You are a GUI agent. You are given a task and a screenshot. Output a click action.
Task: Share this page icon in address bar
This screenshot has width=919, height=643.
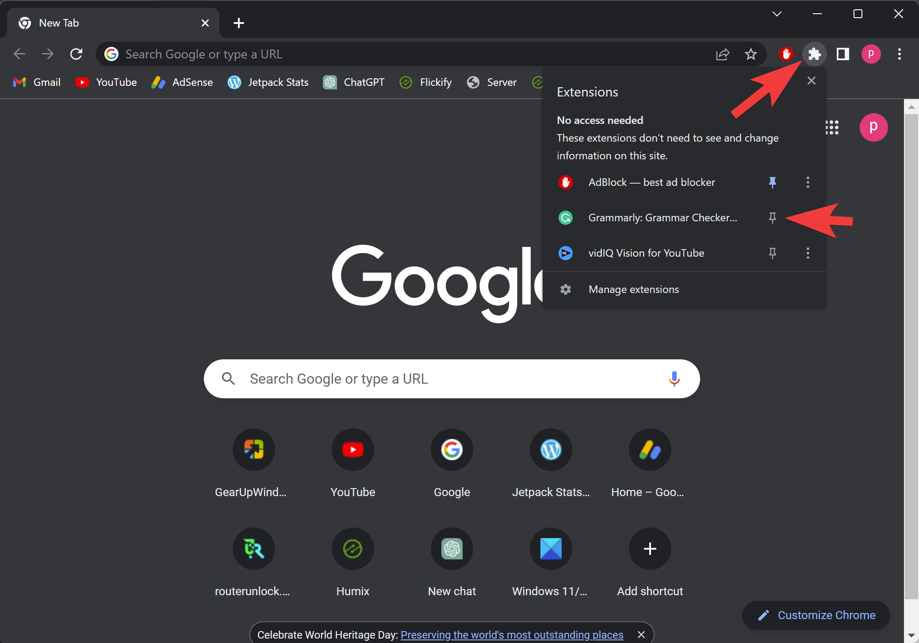[x=723, y=54]
